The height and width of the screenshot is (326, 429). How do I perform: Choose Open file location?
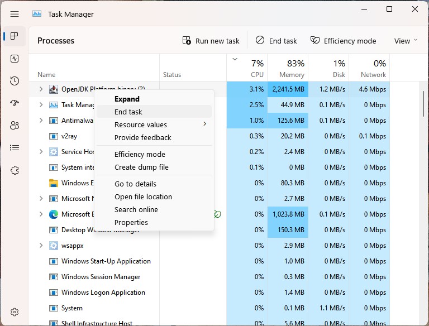tap(154, 196)
